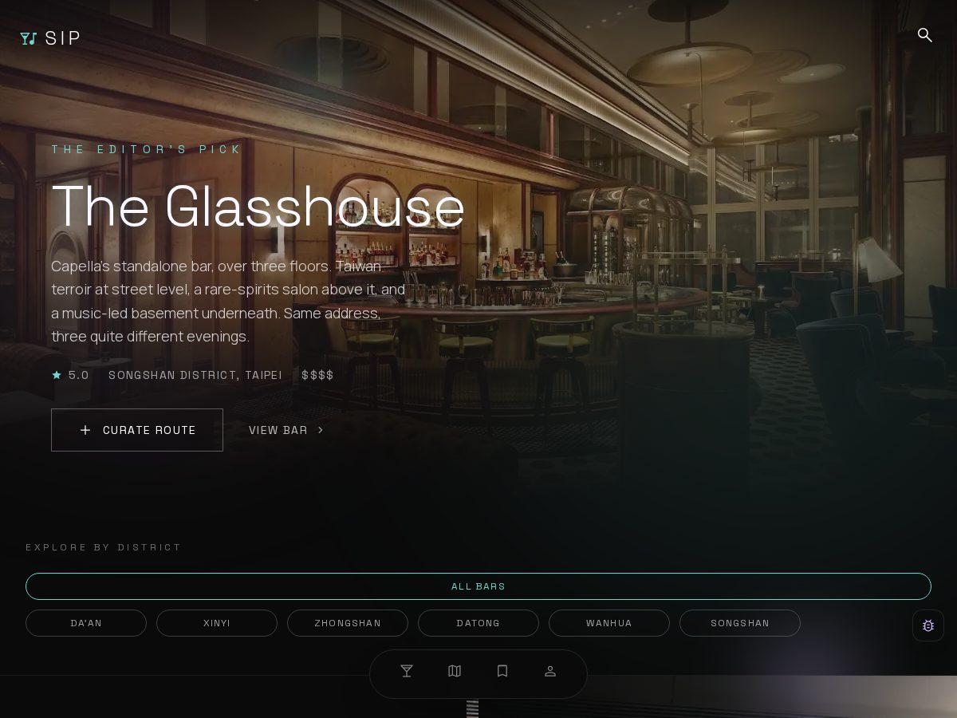Click the Songshan District, Taipei location text
Image resolution: width=957 pixels, height=718 pixels.
pyautogui.click(x=195, y=375)
